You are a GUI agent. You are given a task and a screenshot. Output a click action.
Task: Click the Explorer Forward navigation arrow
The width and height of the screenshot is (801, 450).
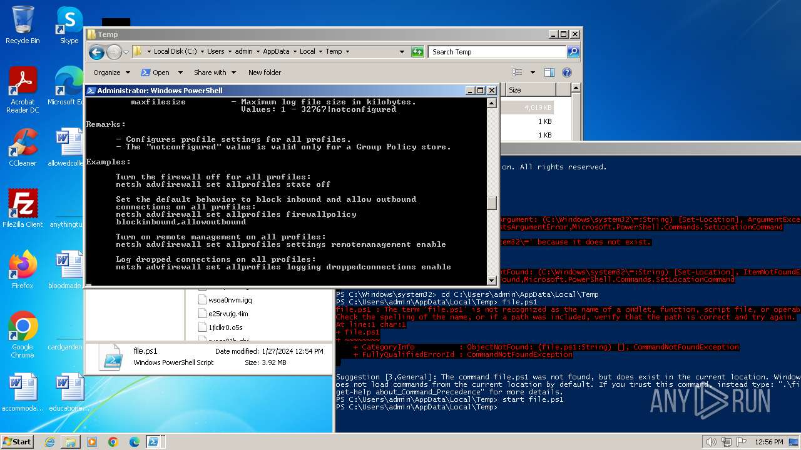click(114, 52)
